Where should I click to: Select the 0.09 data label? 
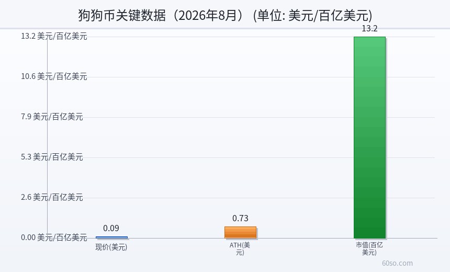click(x=111, y=228)
